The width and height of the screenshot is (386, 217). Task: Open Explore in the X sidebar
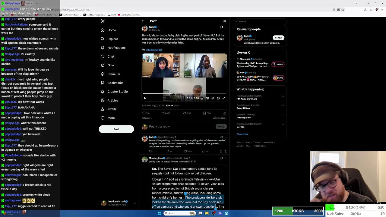pos(109,39)
